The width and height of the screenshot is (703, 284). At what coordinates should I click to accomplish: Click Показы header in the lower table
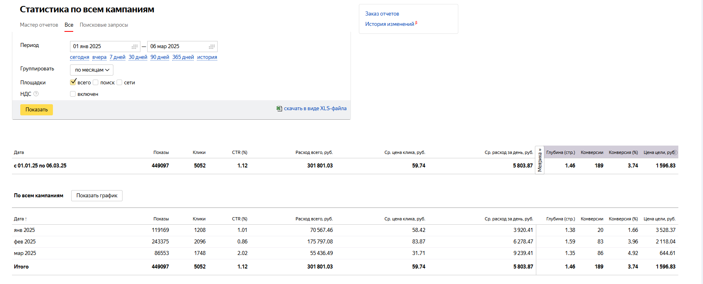[x=161, y=219]
